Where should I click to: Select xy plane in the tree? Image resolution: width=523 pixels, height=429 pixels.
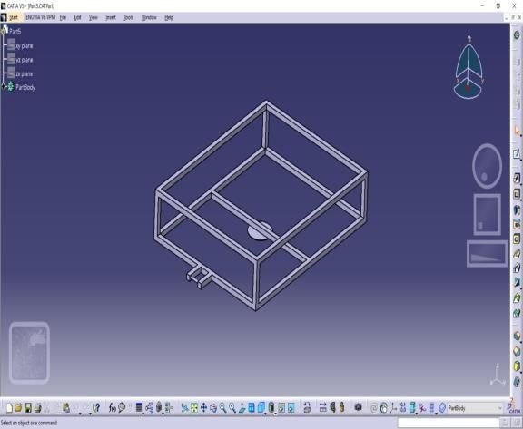pos(24,46)
